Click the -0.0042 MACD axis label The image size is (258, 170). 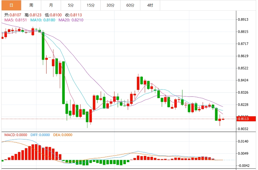(x=244, y=166)
